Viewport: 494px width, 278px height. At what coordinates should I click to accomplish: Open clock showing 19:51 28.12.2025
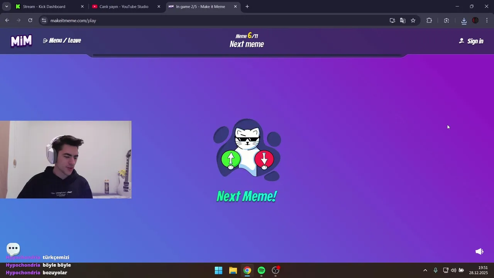pyautogui.click(x=479, y=270)
